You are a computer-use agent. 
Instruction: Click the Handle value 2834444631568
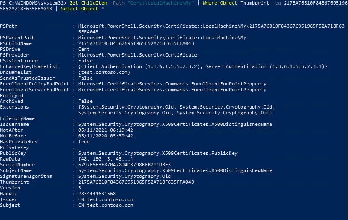click(x=97, y=194)
